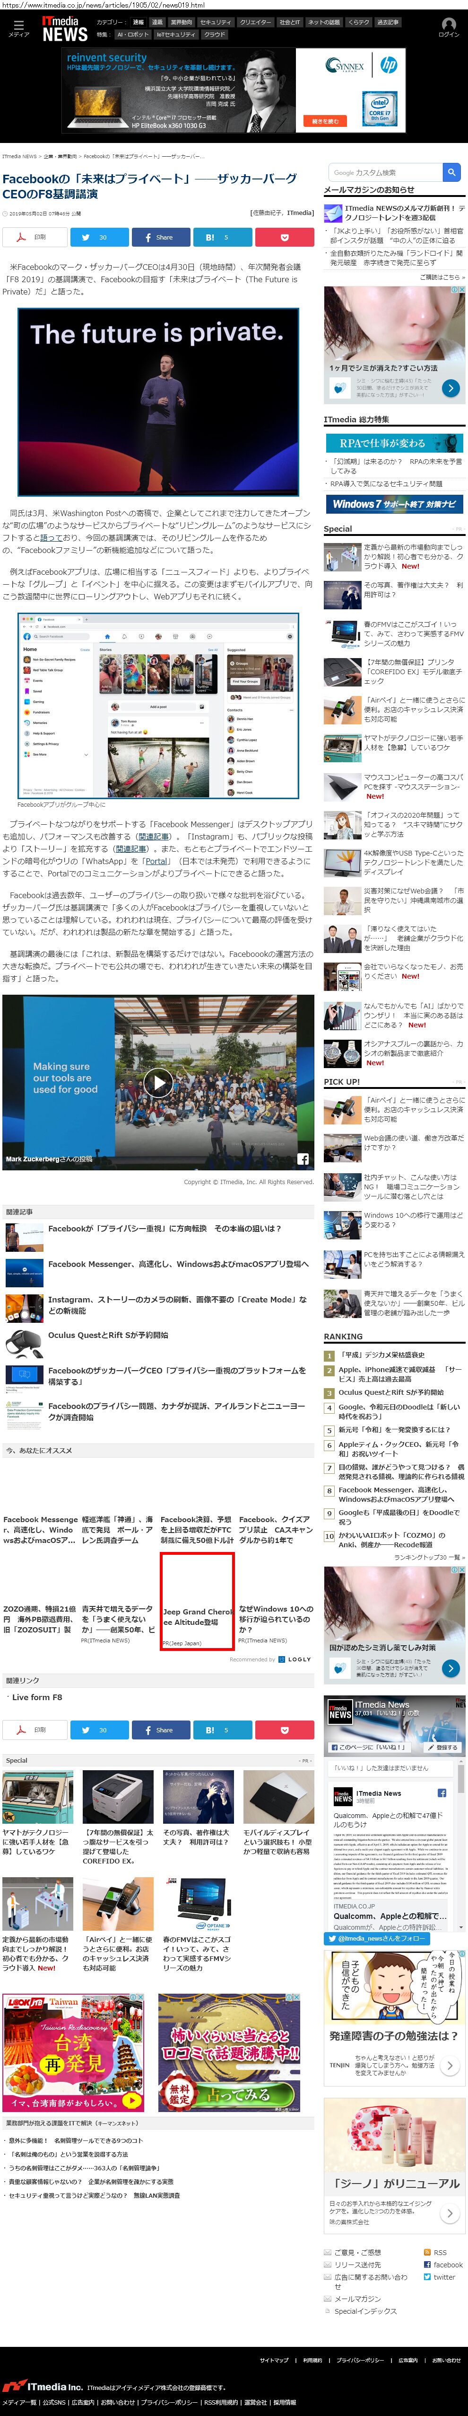Click the footer twitter link icon
The height and width of the screenshot is (2416, 468).
point(427,2276)
